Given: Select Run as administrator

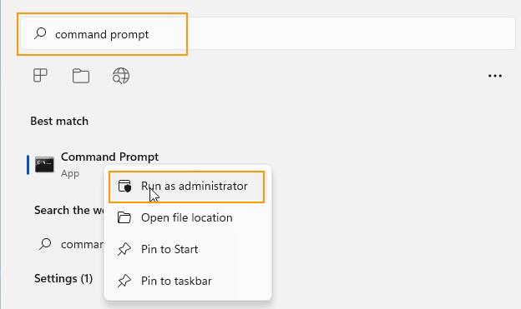Looking at the screenshot, I should coord(186,187).
